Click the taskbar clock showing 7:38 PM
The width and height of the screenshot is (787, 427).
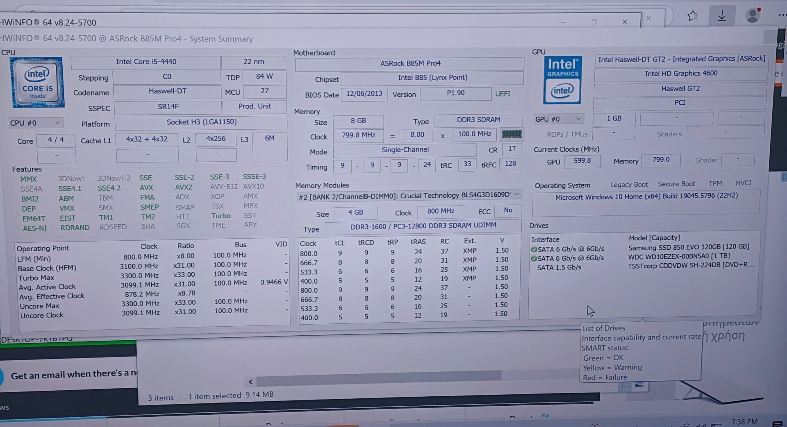(x=744, y=422)
